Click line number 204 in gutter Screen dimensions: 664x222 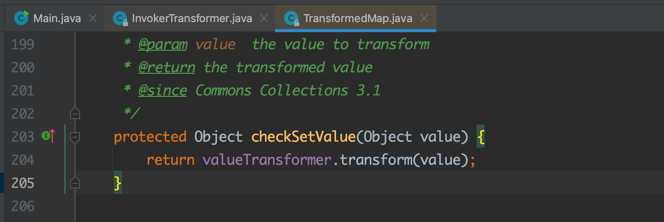[24, 160]
